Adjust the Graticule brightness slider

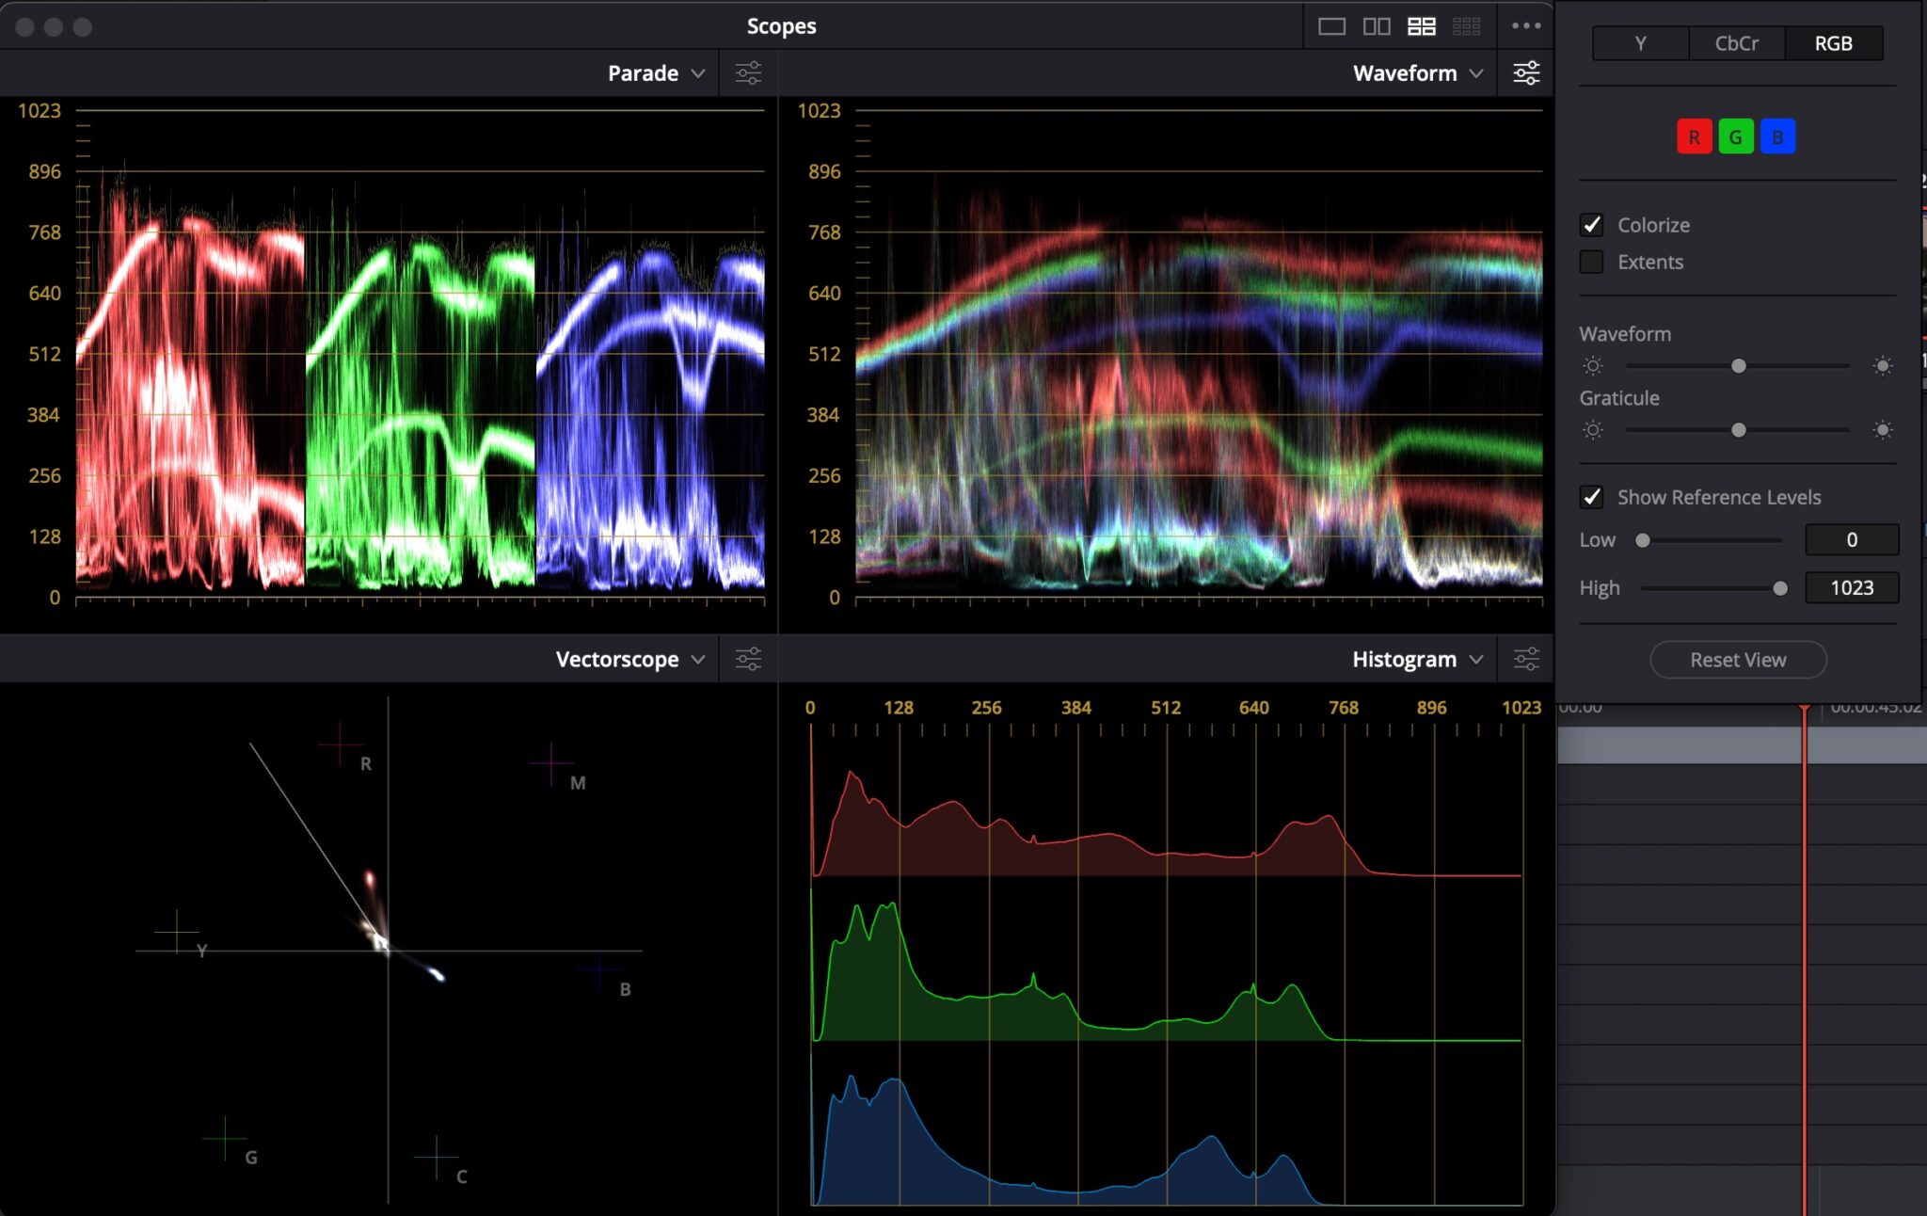pos(1738,430)
